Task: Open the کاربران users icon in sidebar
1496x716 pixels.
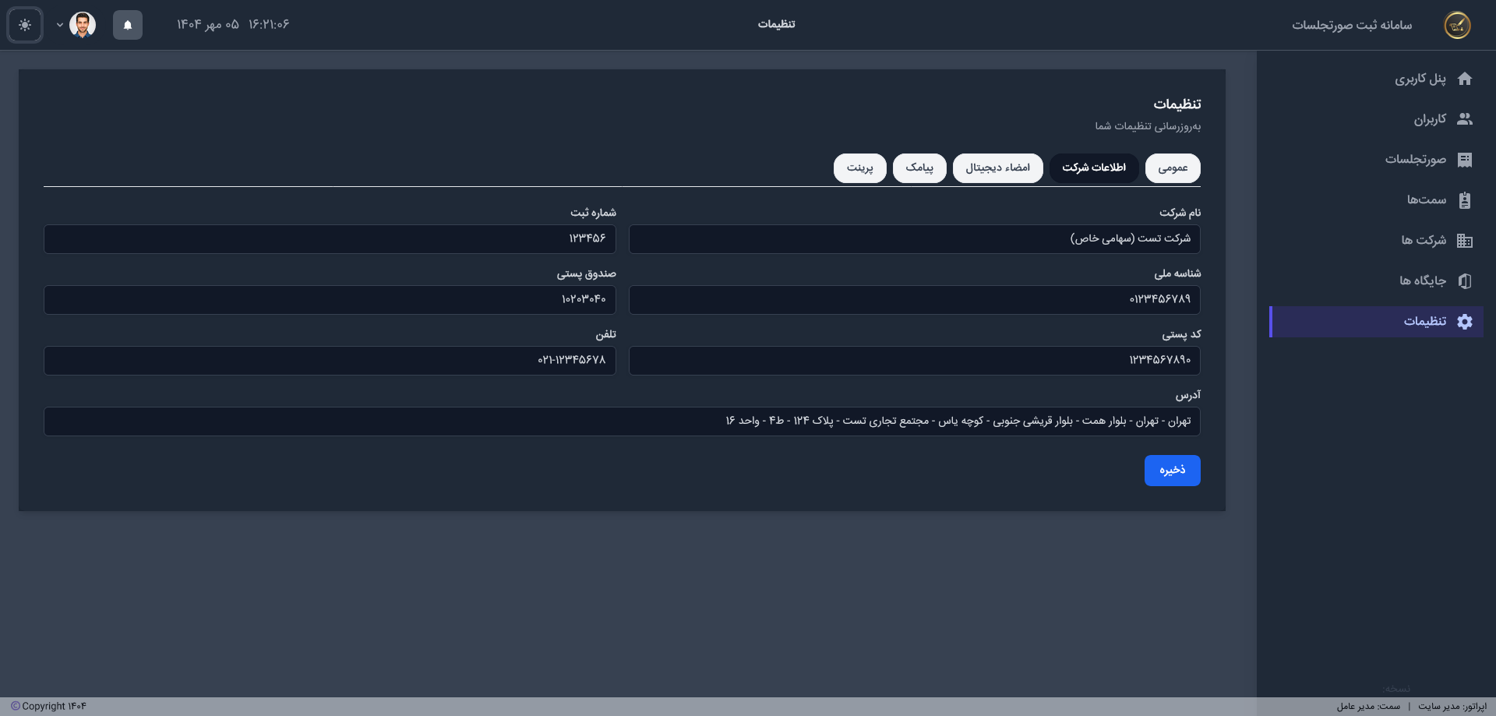Action: (1464, 119)
